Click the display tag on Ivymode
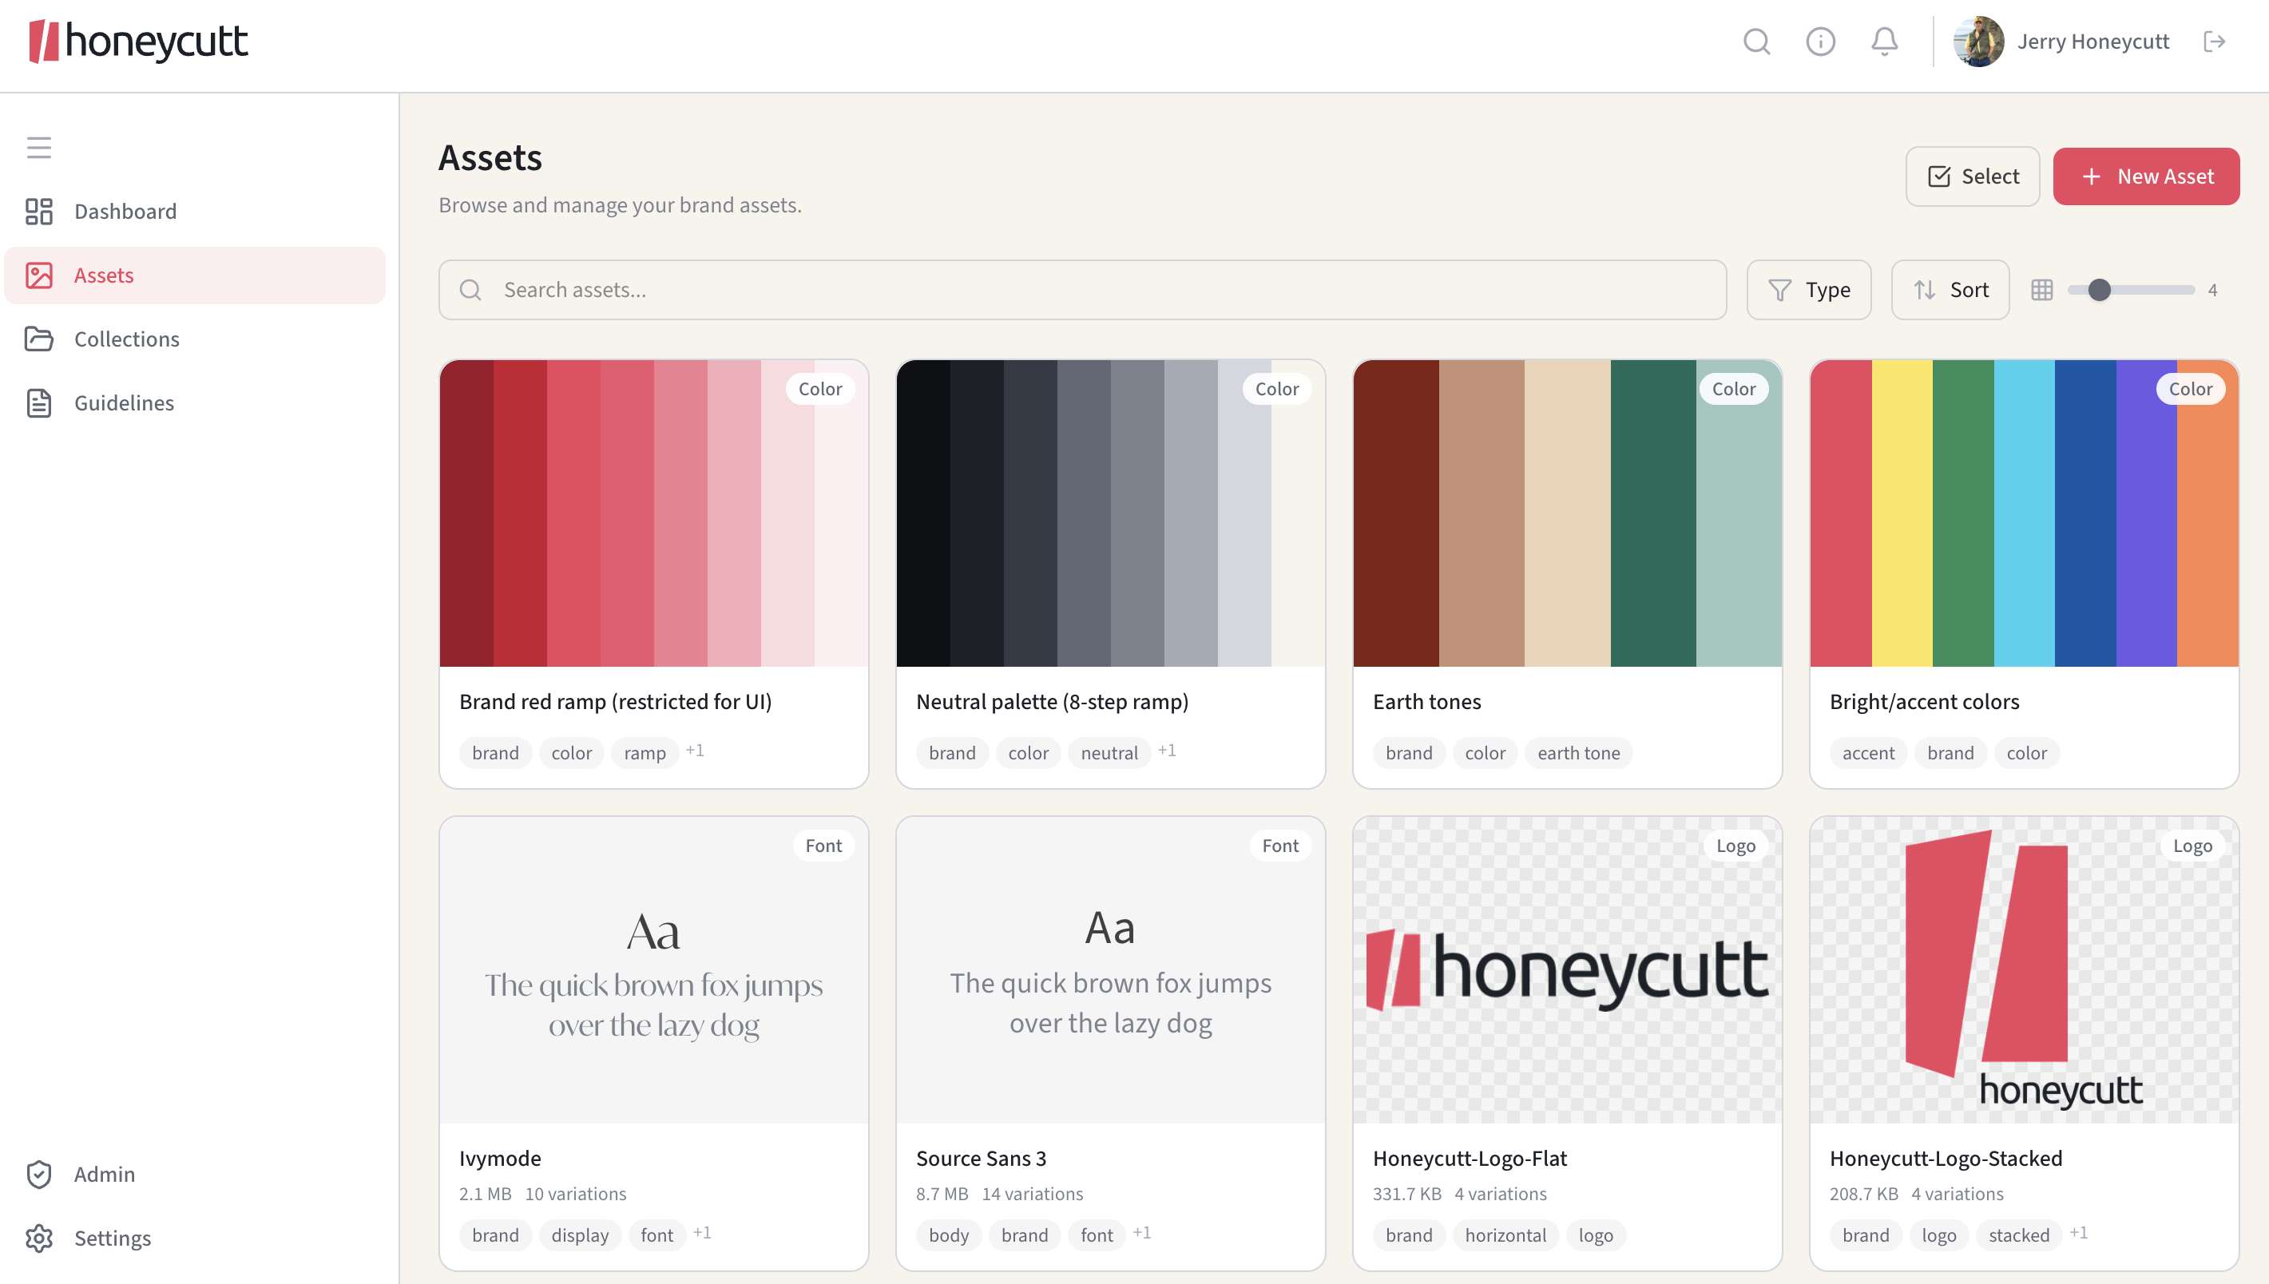Viewport: 2269px width, 1284px height. click(x=579, y=1235)
